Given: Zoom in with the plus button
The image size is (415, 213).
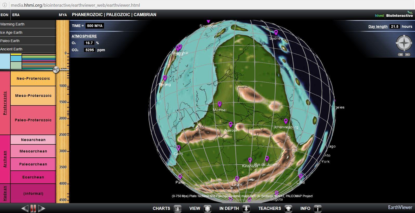Looking at the screenshot, I should click(401, 55).
